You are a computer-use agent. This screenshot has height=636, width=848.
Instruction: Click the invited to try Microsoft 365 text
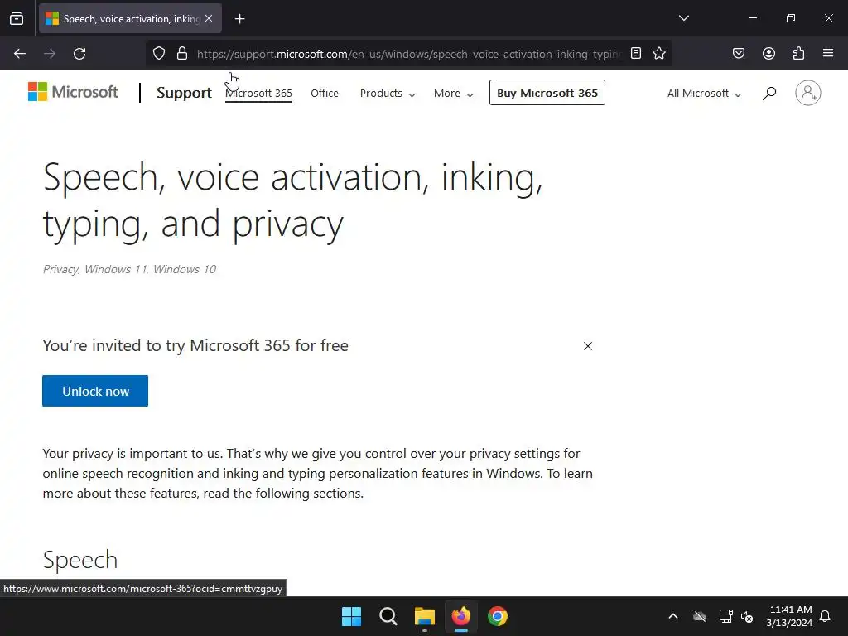tap(195, 345)
